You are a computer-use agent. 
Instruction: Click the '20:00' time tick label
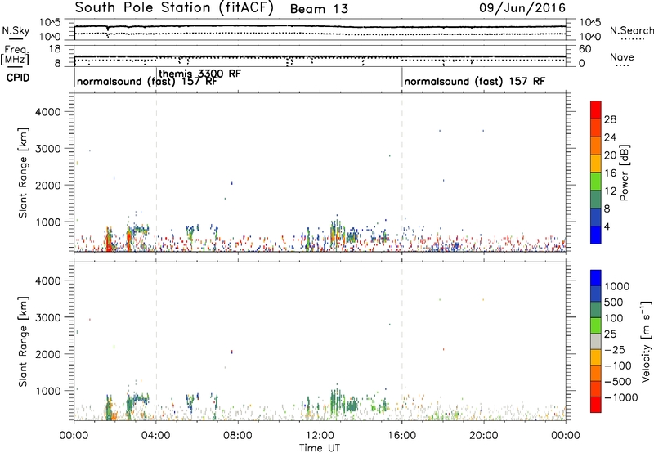click(x=483, y=436)
